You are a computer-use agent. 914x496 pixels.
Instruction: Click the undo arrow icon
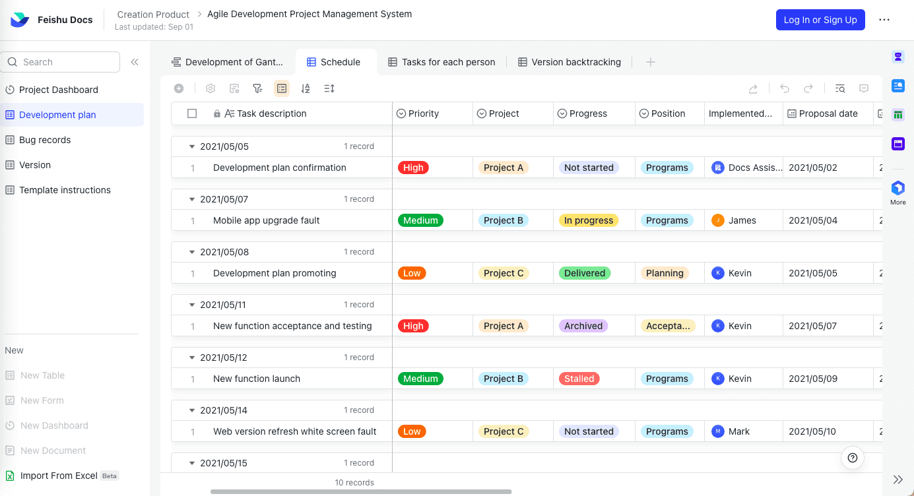click(785, 88)
